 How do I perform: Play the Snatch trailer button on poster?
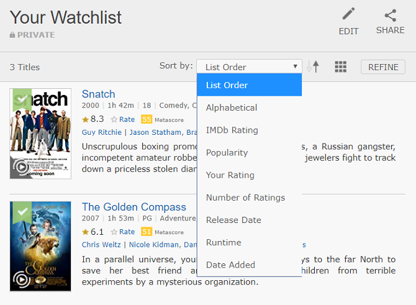tap(22, 166)
